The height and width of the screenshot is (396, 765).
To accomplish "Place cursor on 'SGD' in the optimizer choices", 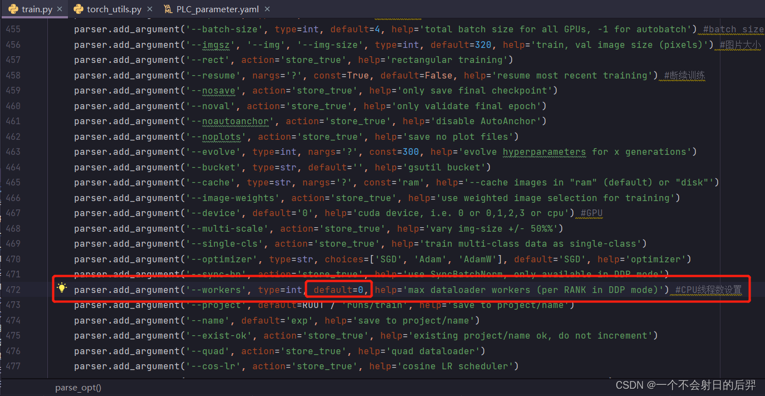I will click(390, 258).
